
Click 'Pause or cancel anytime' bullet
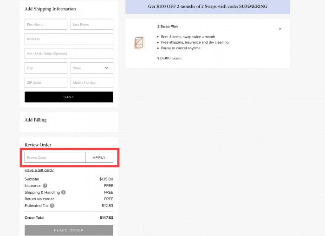(181, 48)
